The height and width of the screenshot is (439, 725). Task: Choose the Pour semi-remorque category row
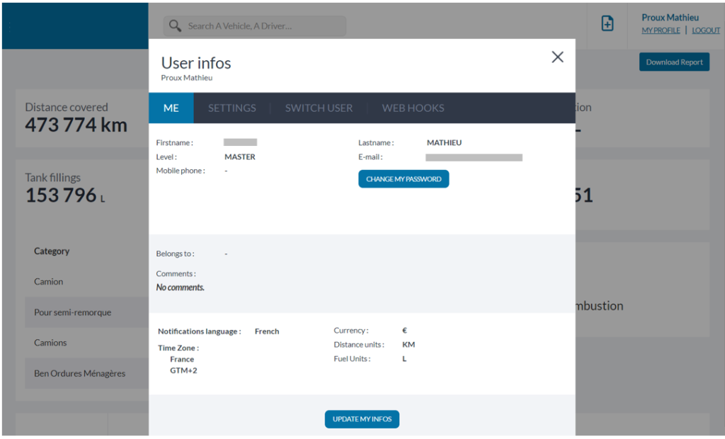pos(72,312)
